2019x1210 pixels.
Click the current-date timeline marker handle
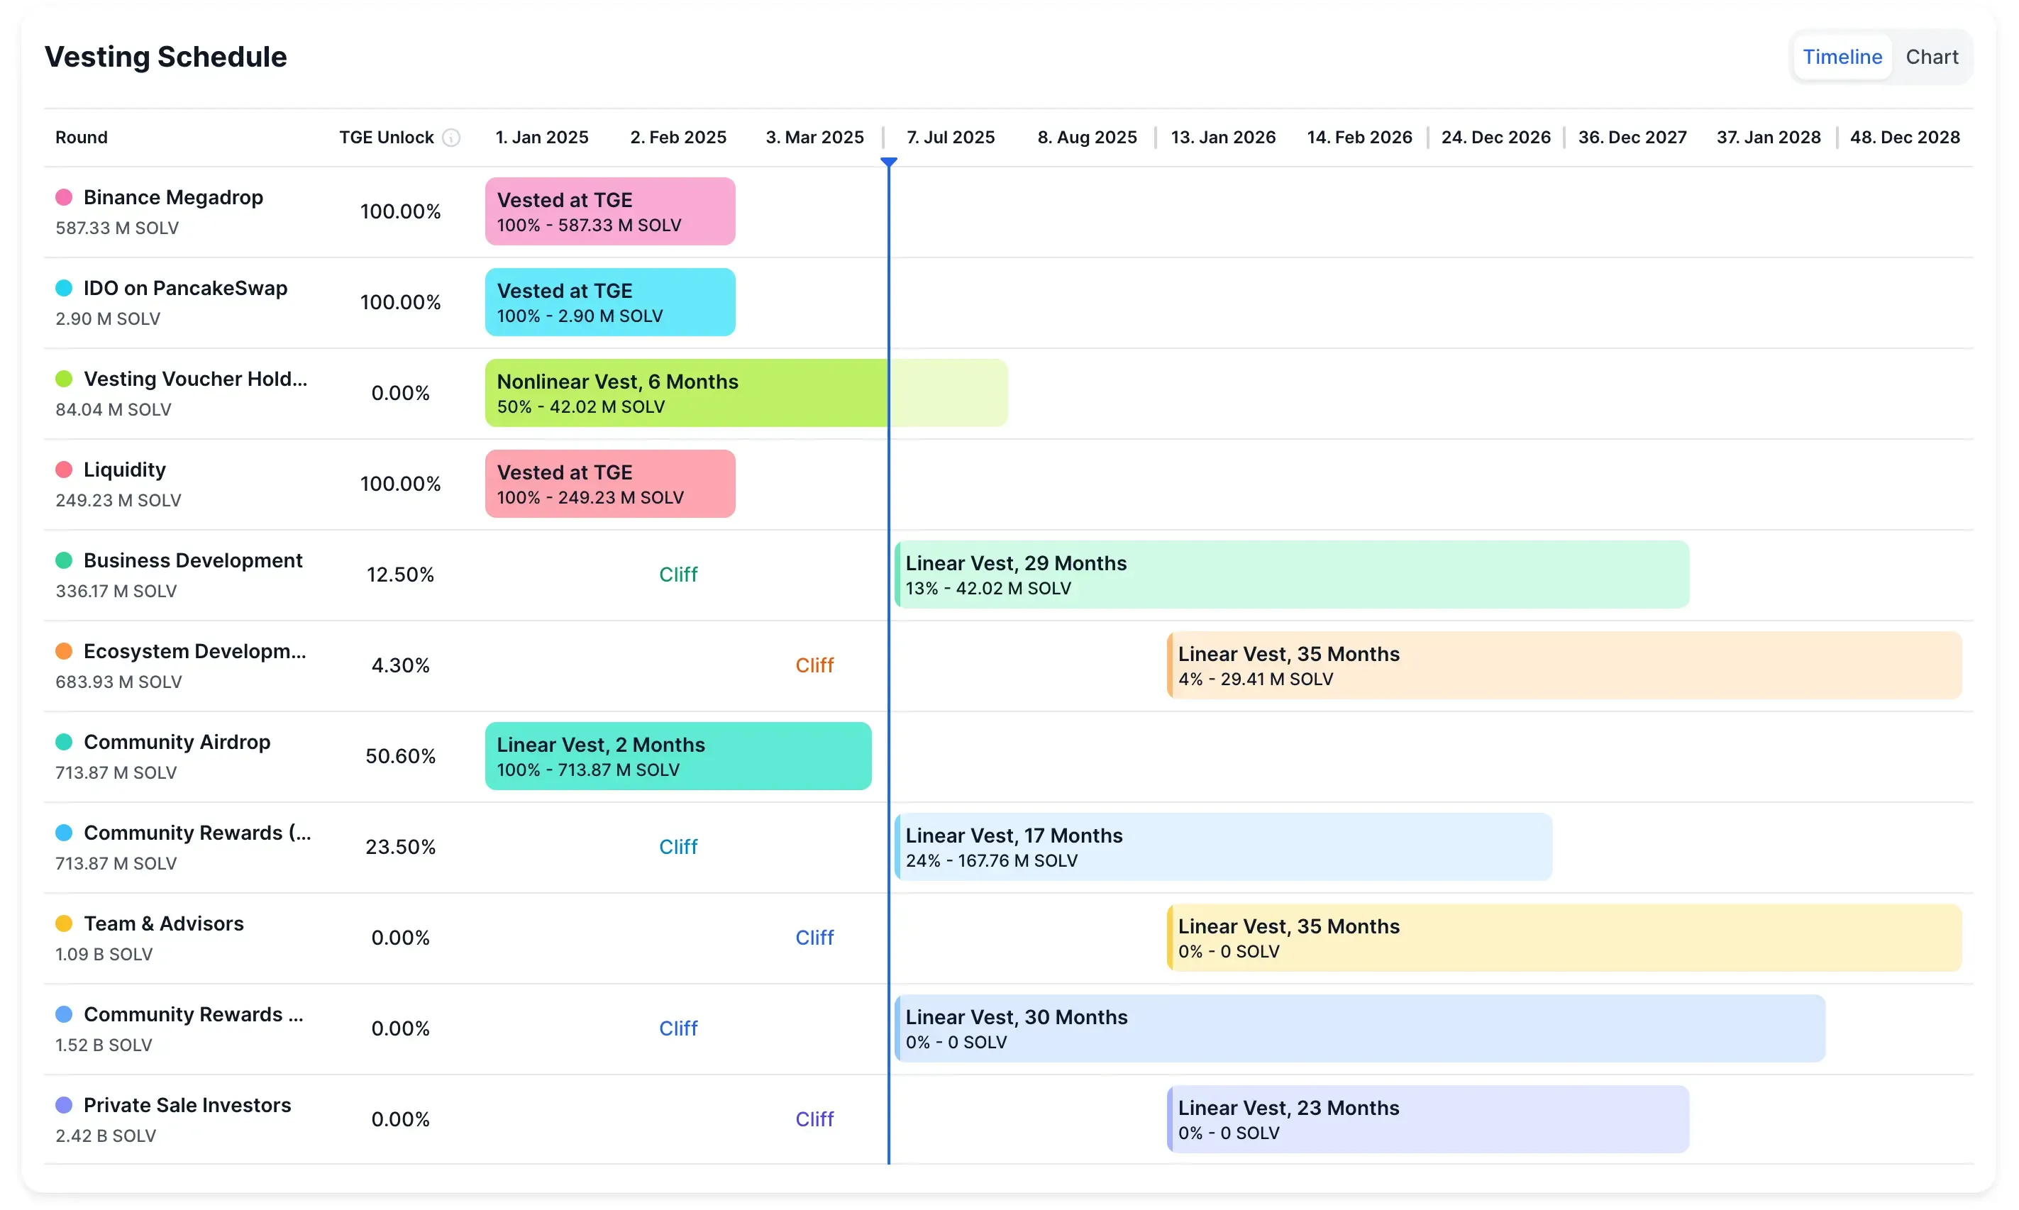coord(888,162)
